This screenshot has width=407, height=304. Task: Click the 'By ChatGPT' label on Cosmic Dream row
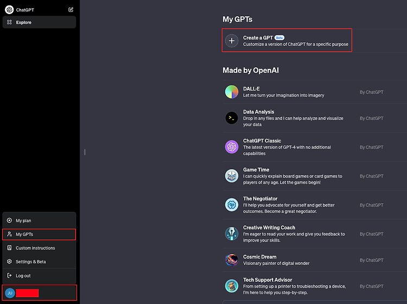click(x=371, y=260)
